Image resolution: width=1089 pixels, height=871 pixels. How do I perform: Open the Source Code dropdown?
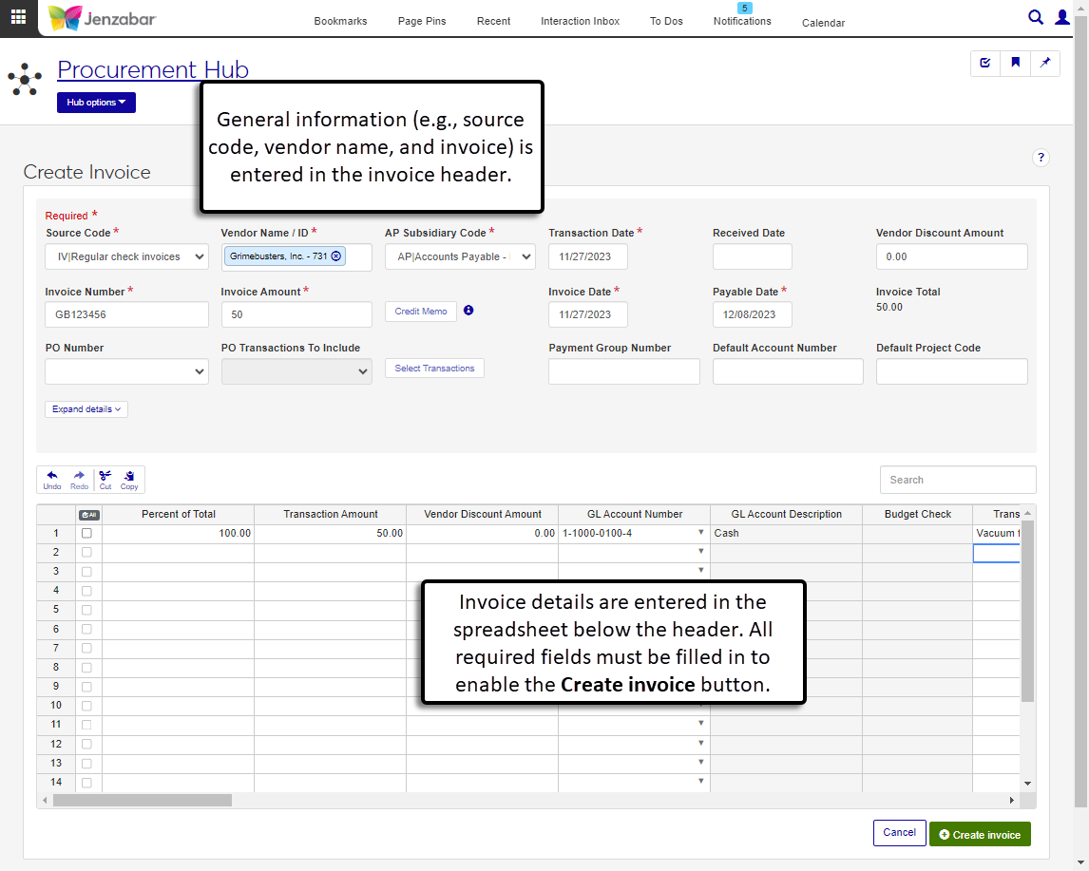(126, 256)
